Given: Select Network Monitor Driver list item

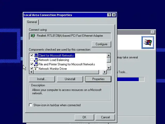Looking at the screenshot, I should [x=53, y=69].
